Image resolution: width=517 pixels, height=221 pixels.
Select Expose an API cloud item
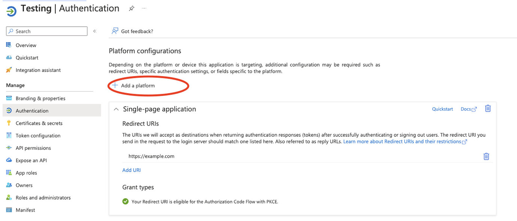pos(31,160)
